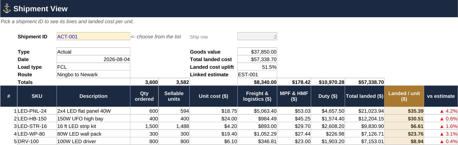Viewport: 458px width, 145px height.
Task: Click description 2x4 LED flat panel 40W
Action: [93, 111]
